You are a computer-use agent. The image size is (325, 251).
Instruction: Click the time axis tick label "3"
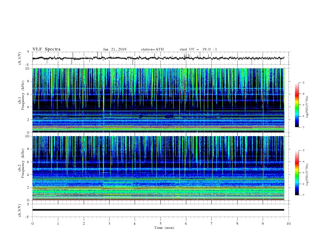[109, 224]
